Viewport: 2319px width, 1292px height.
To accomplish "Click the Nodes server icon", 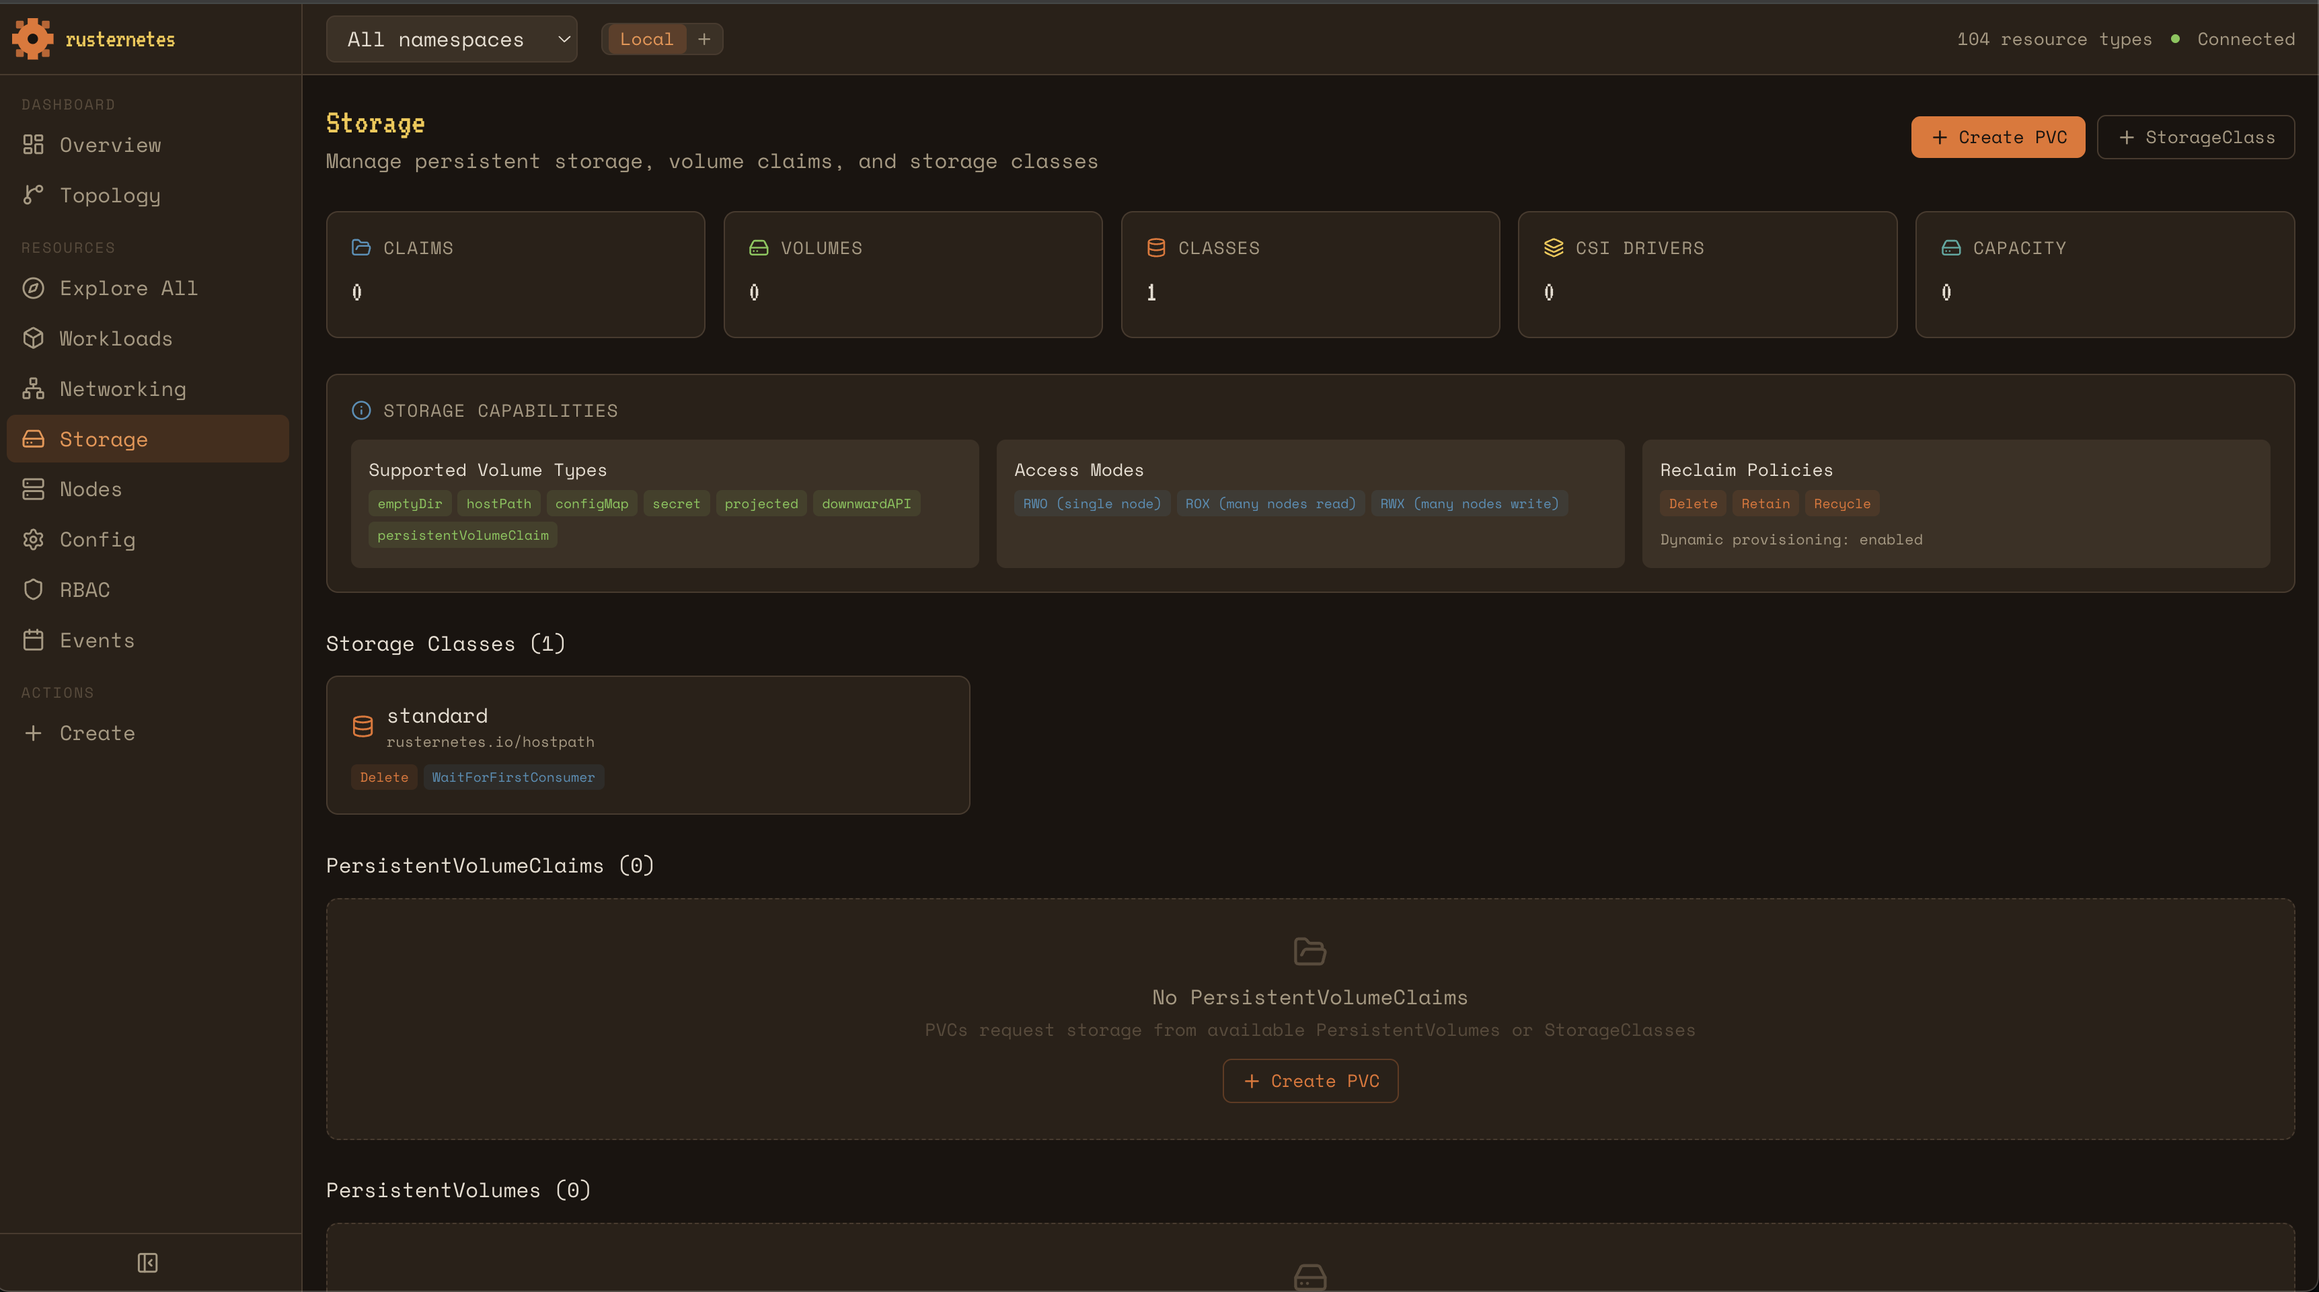I will (34, 489).
